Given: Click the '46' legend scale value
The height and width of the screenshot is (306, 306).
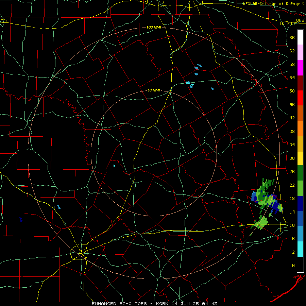Looking at the screenshot, I should coord(292,105).
